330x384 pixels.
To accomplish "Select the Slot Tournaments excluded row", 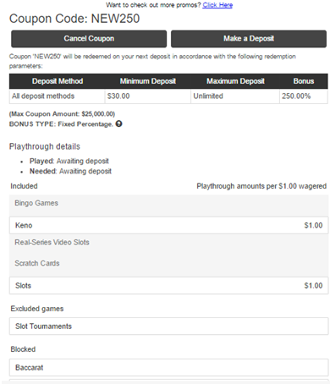I will pos(168,326).
